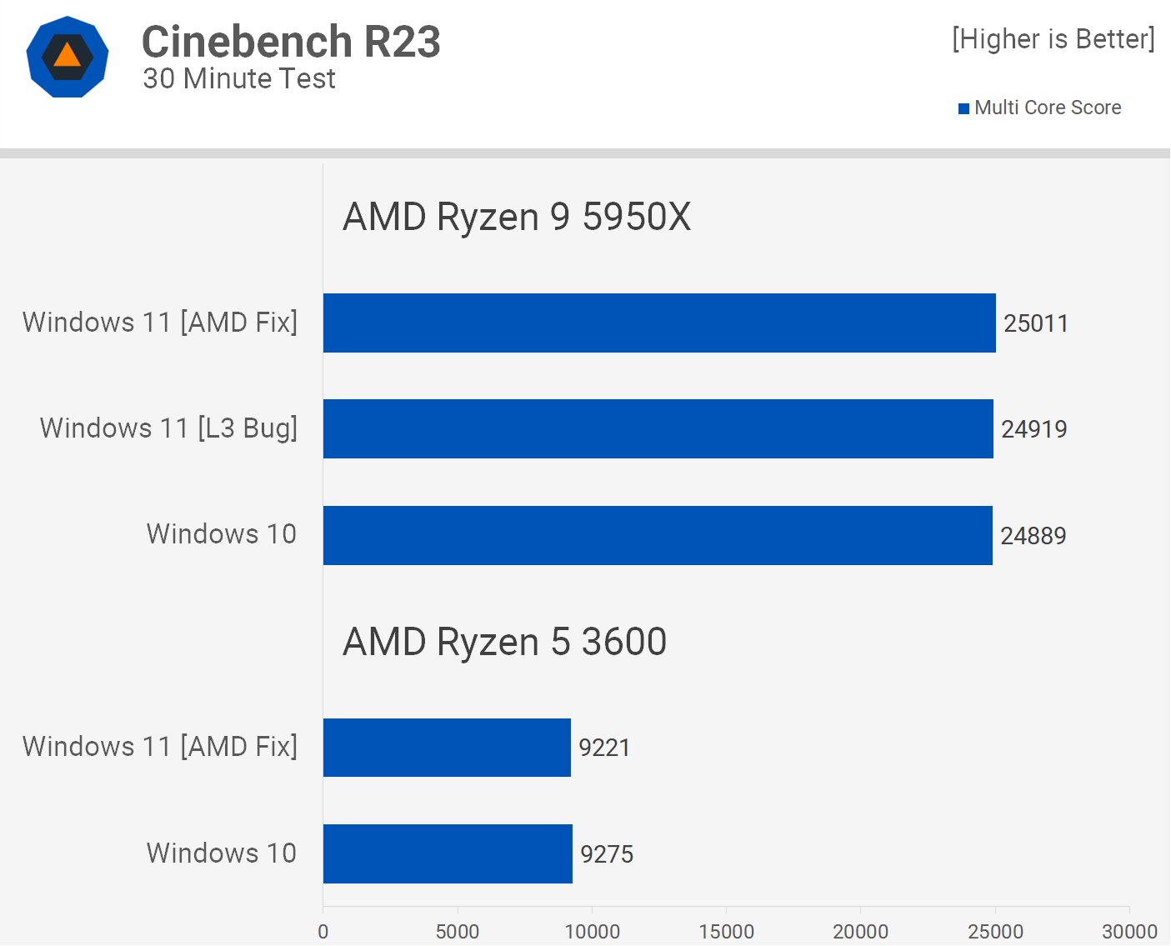1171x946 pixels.
Task: Select the bar scoring 24889
Action: pos(658,535)
